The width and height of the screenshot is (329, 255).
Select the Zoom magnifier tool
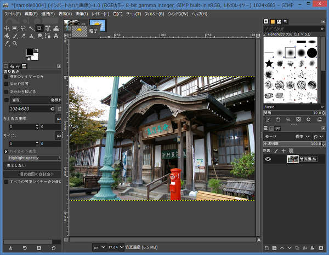tap(15, 43)
